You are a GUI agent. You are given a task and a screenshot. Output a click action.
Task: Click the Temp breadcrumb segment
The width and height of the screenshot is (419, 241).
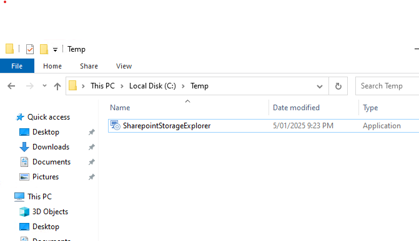pos(199,86)
